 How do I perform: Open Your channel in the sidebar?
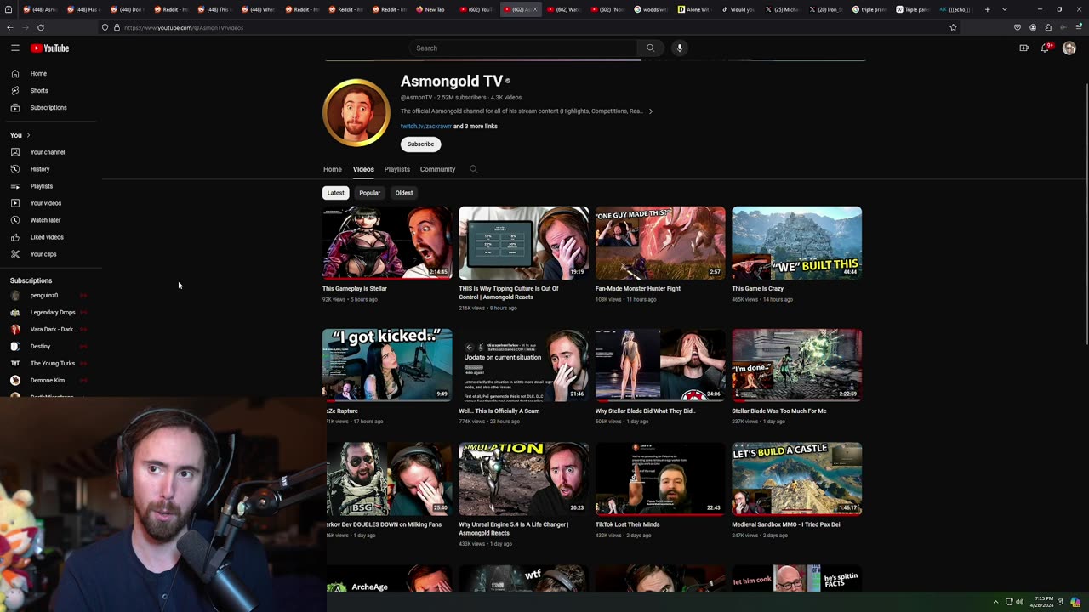click(x=51, y=152)
